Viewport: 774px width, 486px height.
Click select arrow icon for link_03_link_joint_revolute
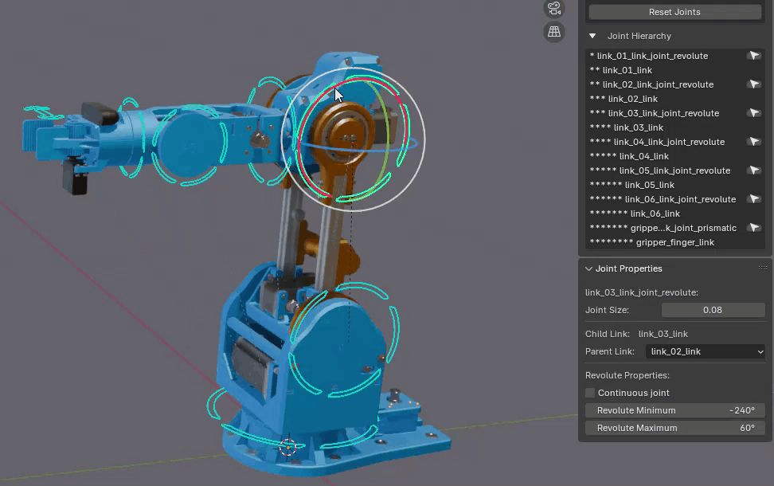753,113
